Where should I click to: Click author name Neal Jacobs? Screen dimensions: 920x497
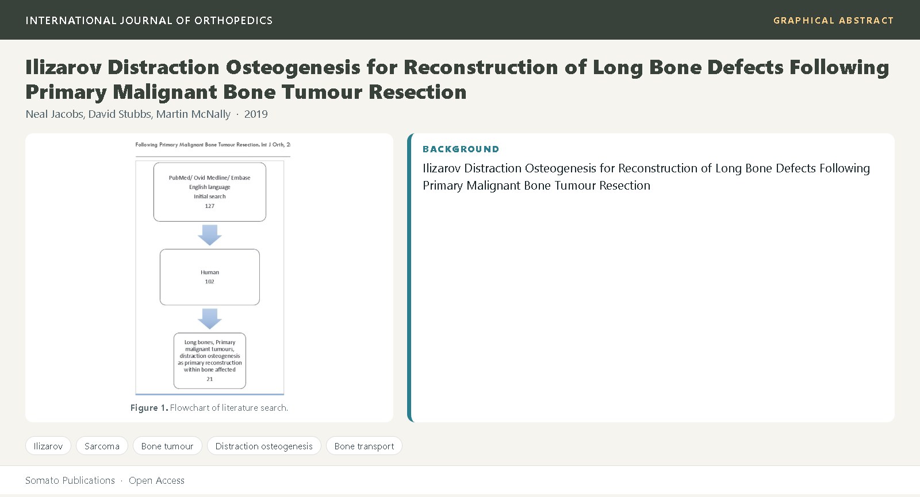point(55,114)
